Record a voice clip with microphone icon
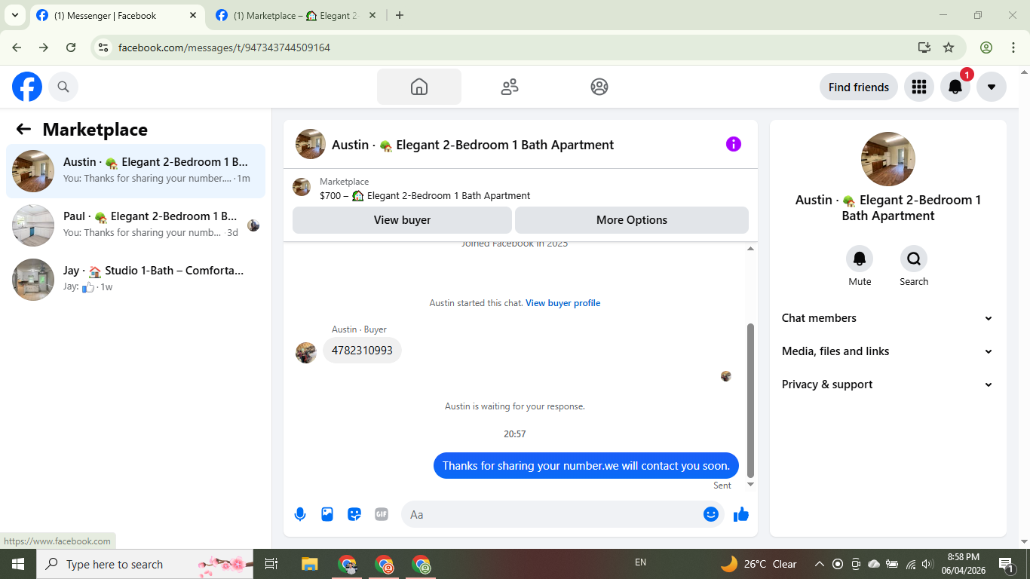1030x579 pixels. pos(300,514)
